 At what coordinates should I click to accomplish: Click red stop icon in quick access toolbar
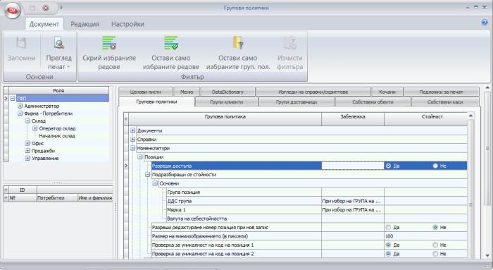coord(46,8)
